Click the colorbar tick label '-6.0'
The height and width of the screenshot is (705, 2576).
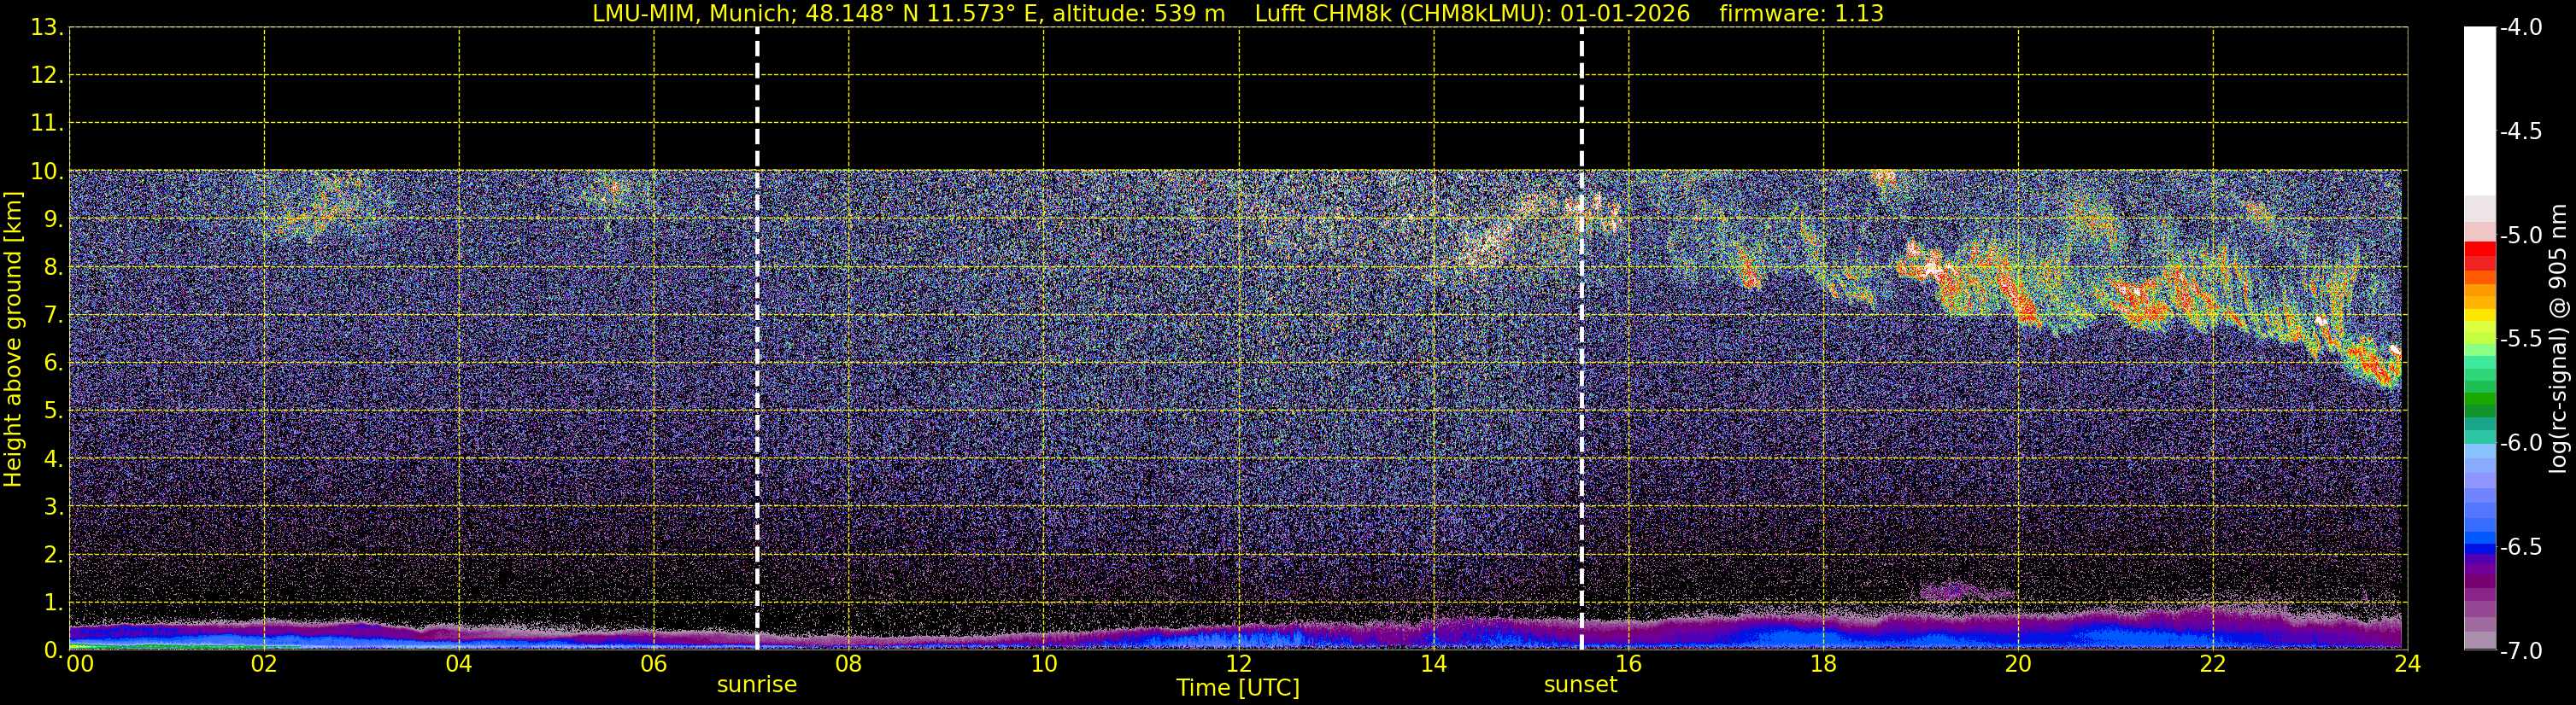pos(2520,443)
